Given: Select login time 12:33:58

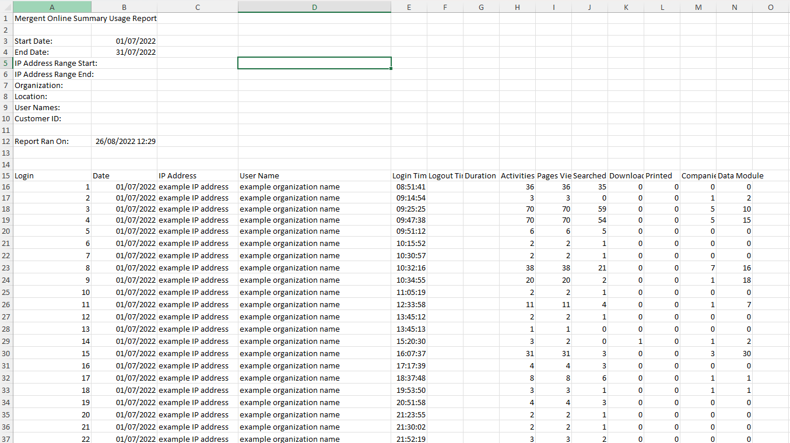Looking at the screenshot, I should pos(409,305).
